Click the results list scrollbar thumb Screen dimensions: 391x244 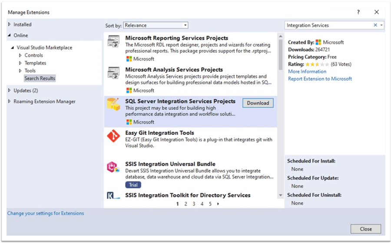[x=281, y=55]
